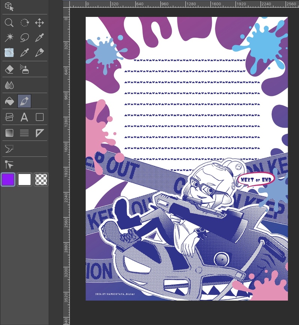
Task: Click the 2024.07/HAMUSUTAYA_86star credit text
Action: (115, 294)
